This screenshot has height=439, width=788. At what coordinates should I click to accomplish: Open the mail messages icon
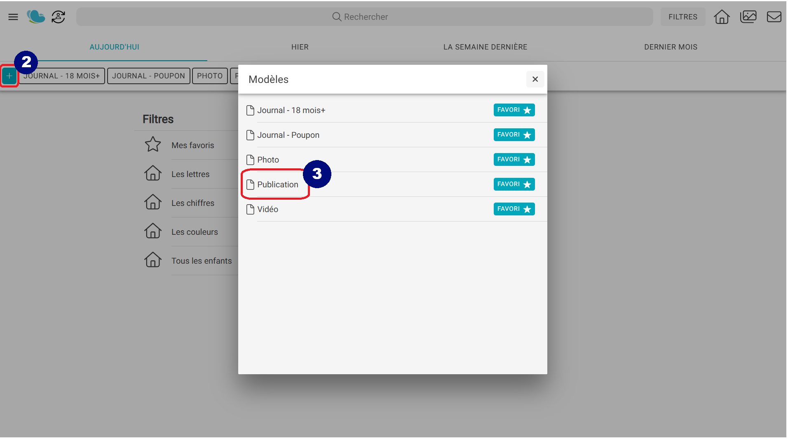(774, 17)
